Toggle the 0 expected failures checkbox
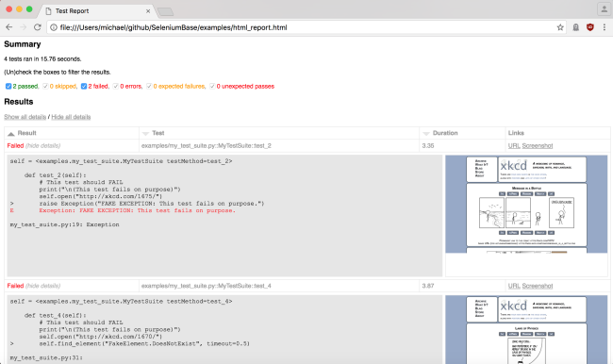This screenshot has height=364, width=613. coord(149,87)
